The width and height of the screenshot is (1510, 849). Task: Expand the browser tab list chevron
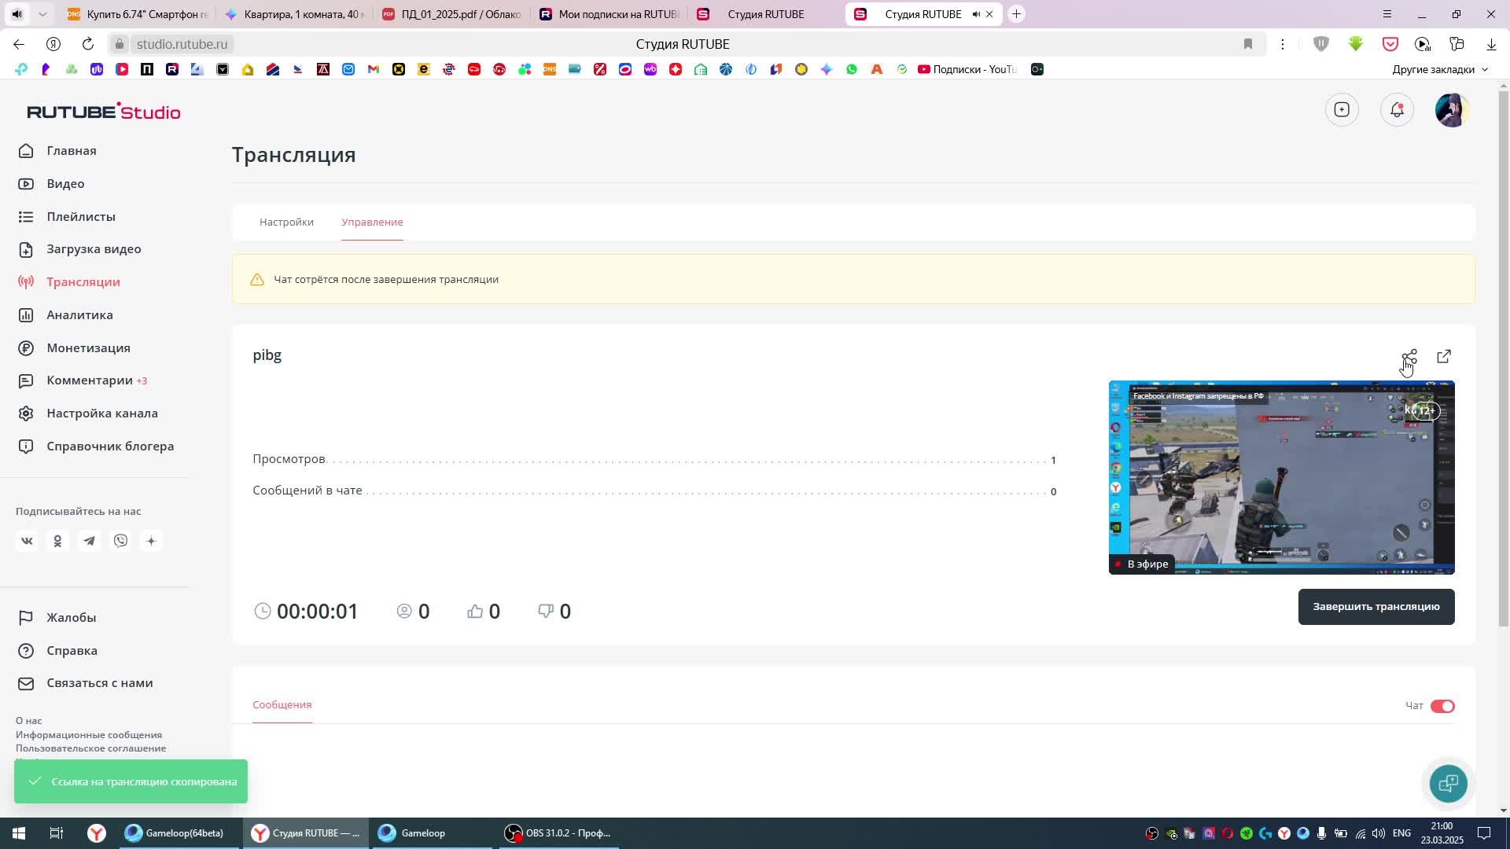coord(42,14)
